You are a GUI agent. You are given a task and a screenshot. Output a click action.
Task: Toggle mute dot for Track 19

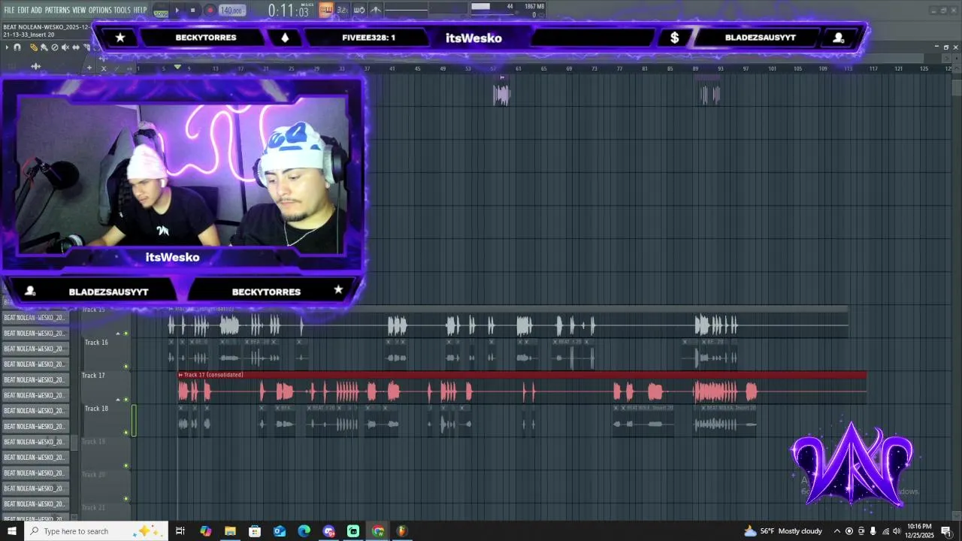pos(126,465)
